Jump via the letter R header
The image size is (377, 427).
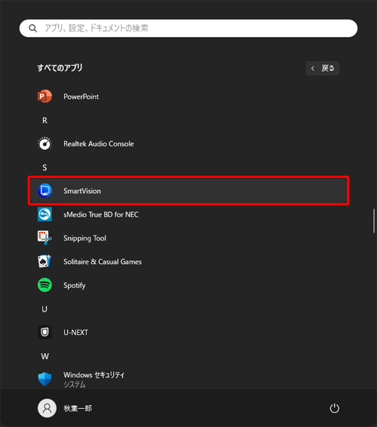click(x=44, y=121)
